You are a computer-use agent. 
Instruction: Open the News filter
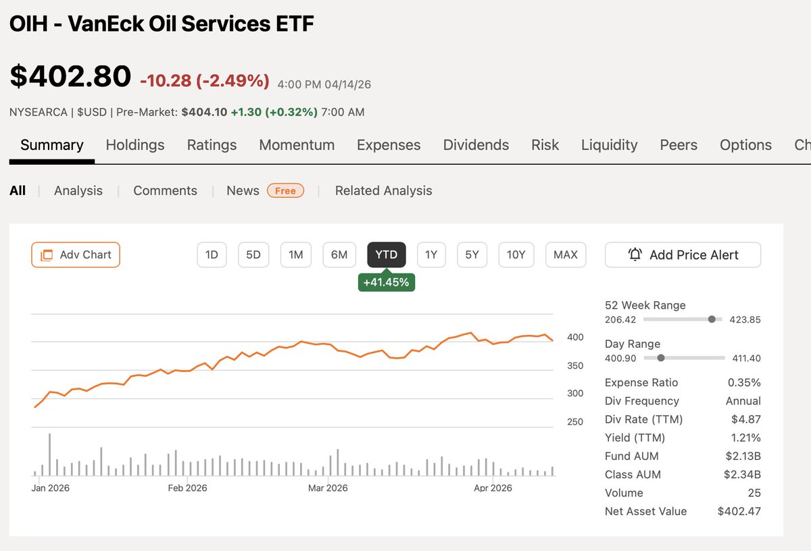(243, 190)
